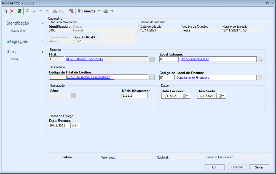The image size is (276, 174).
Task: Click the Filial lookup ellipsis button
Action: pos(152,59)
